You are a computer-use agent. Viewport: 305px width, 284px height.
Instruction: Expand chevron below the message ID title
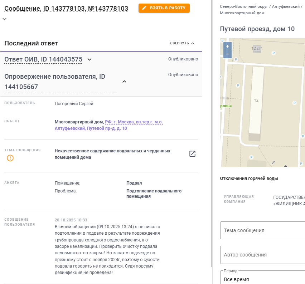tap(5, 19)
